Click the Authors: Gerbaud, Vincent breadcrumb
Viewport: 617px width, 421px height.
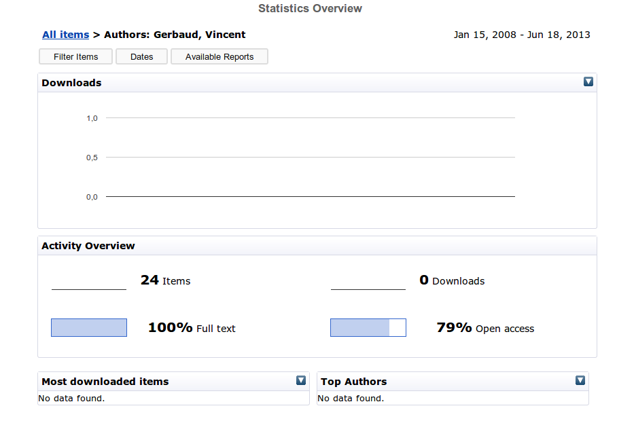pyautogui.click(x=175, y=35)
